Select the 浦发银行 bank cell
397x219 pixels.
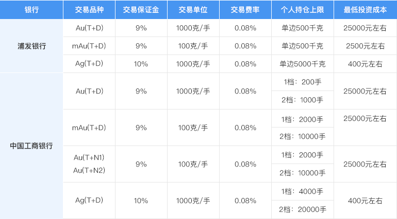pos(31,46)
